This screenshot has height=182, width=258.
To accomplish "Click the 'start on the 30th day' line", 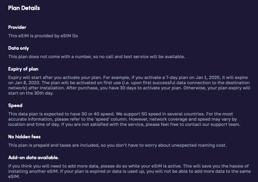I will coord(31,93).
